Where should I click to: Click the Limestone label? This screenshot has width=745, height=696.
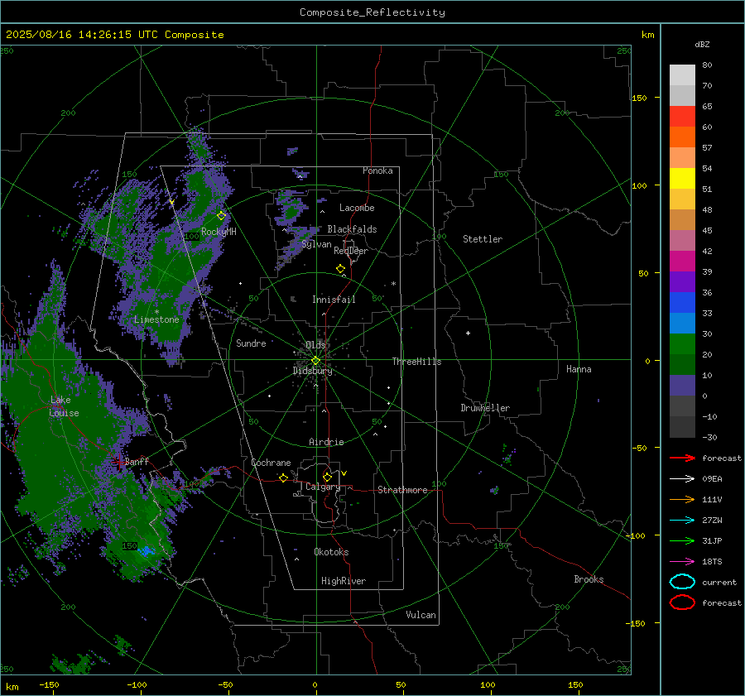point(156,319)
